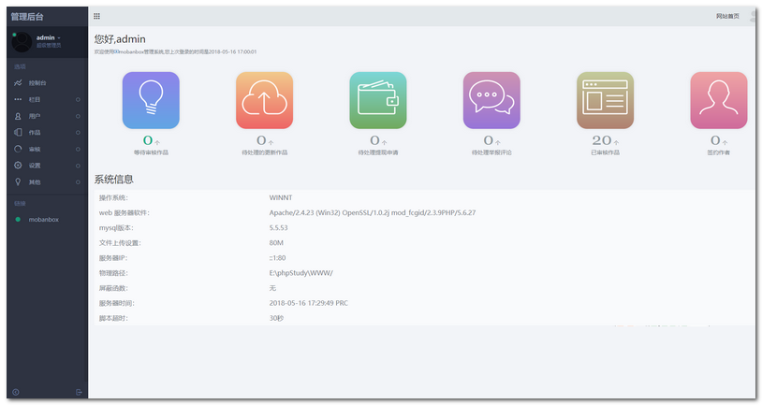
Task: Expand the 审核 submenu circle
Action: click(x=78, y=149)
